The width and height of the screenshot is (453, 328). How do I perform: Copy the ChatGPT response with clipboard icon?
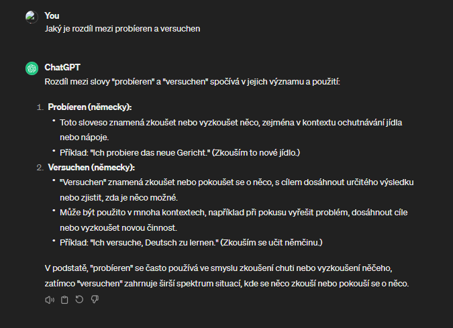pyautogui.click(x=64, y=300)
